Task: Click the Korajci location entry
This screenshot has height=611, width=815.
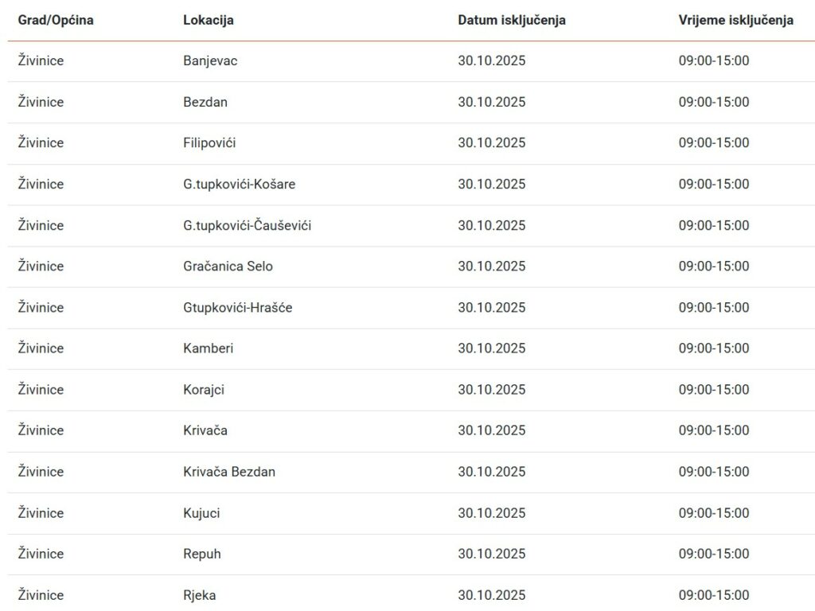Action: point(204,390)
